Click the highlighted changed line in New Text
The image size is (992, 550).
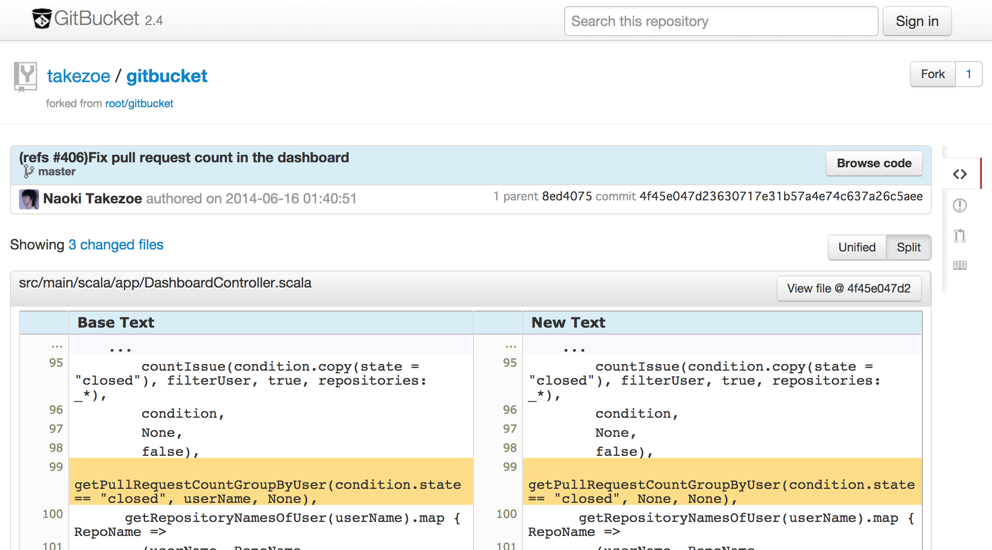point(722,481)
